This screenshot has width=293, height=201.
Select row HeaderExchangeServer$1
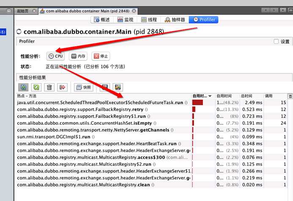(x=151, y=171)
